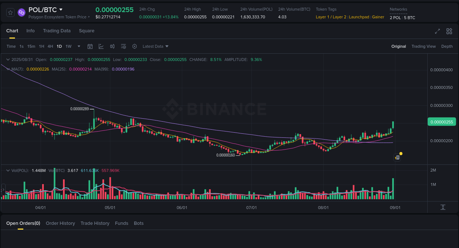Open the POL/BTC pair selector dropdown
Image resolution: width=459 pixels, height=248 pixels.
(x=61, y=10)
